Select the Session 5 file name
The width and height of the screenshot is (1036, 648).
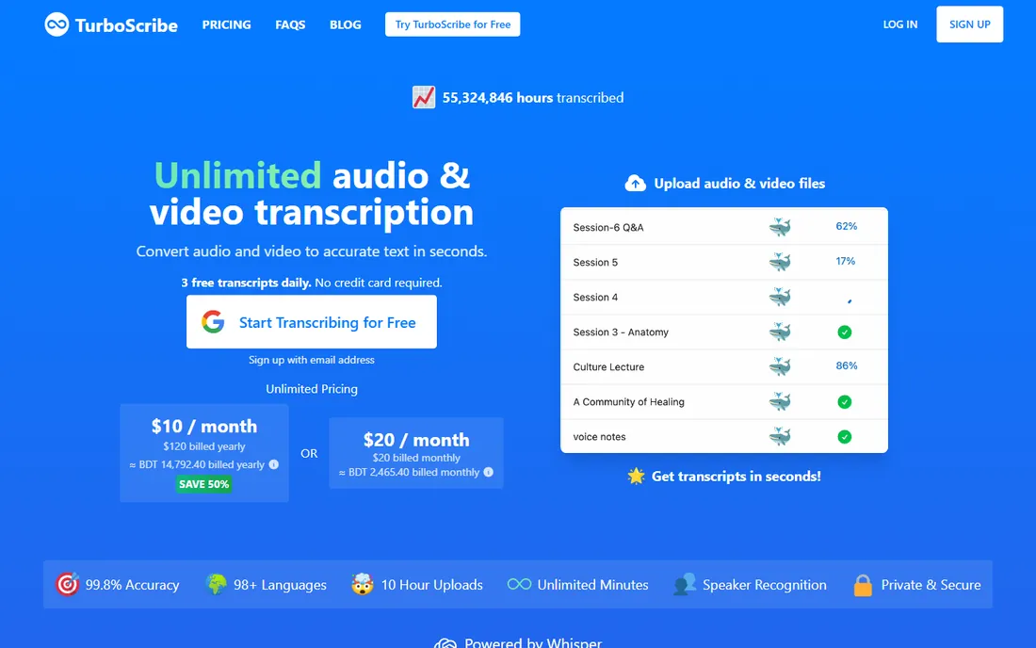(x=595, y=262)
